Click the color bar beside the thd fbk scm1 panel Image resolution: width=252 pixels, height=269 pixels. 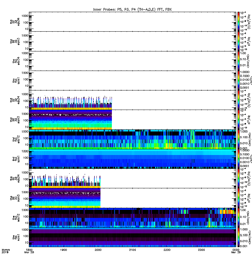point(239,159)
